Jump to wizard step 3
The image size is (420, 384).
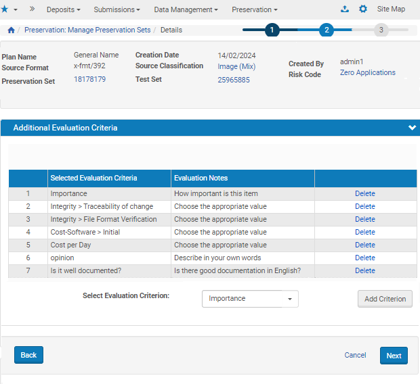point(381,30)
